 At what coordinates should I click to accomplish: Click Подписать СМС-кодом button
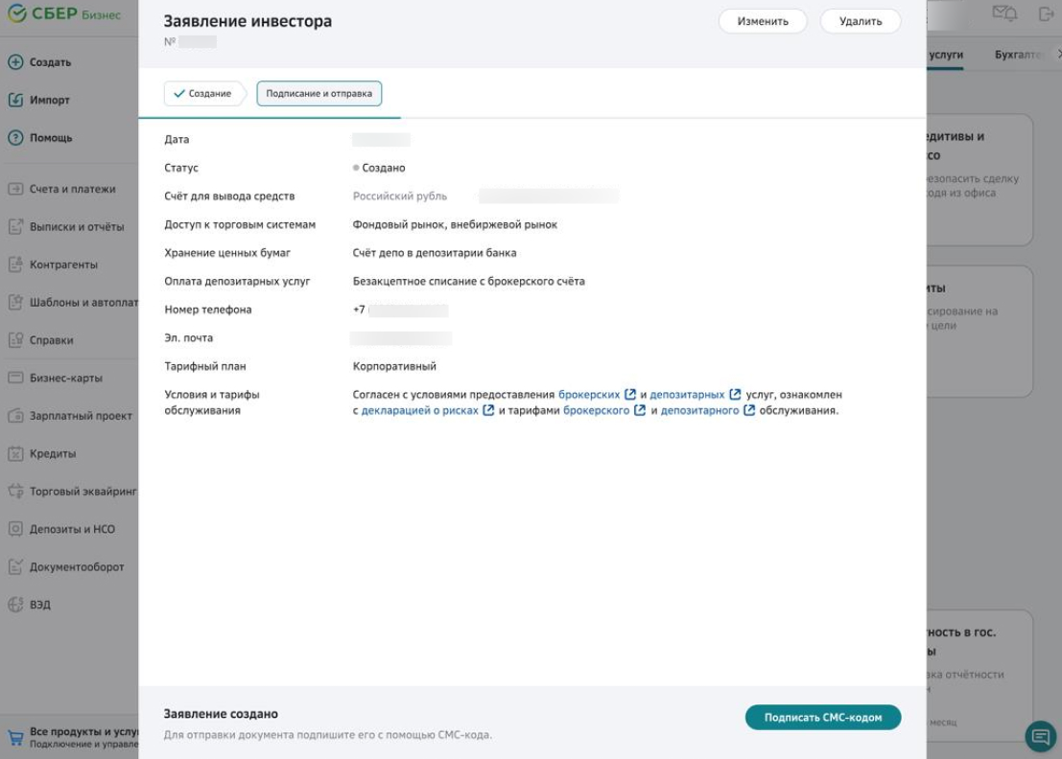tap(822, 718)
